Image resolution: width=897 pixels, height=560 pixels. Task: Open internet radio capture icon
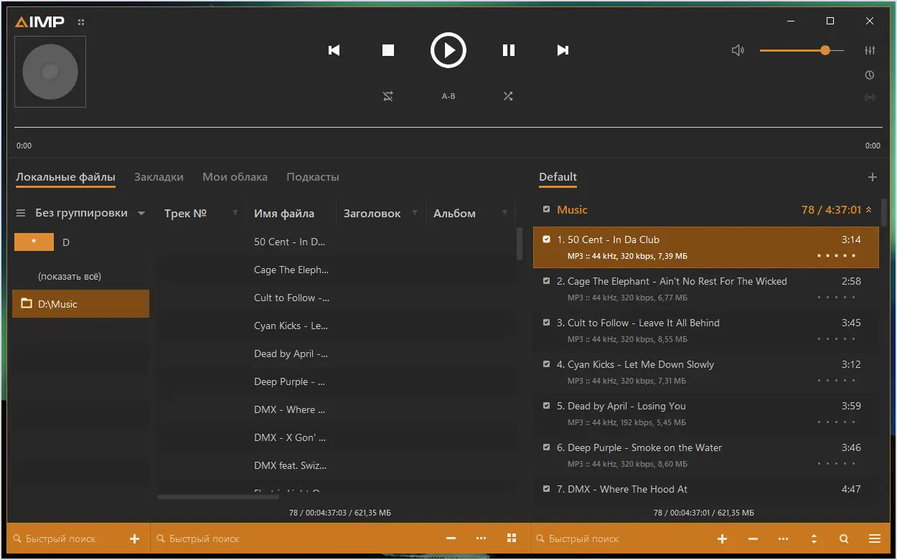pyautogui.click(x=870, y=97)
